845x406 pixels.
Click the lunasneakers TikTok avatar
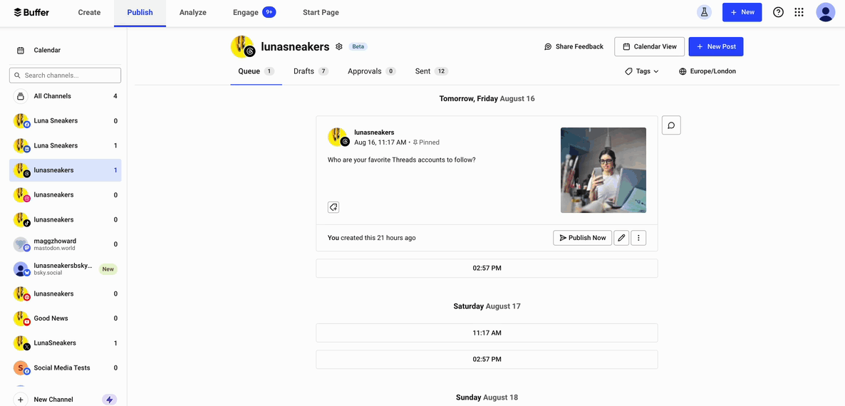[21, 219]
